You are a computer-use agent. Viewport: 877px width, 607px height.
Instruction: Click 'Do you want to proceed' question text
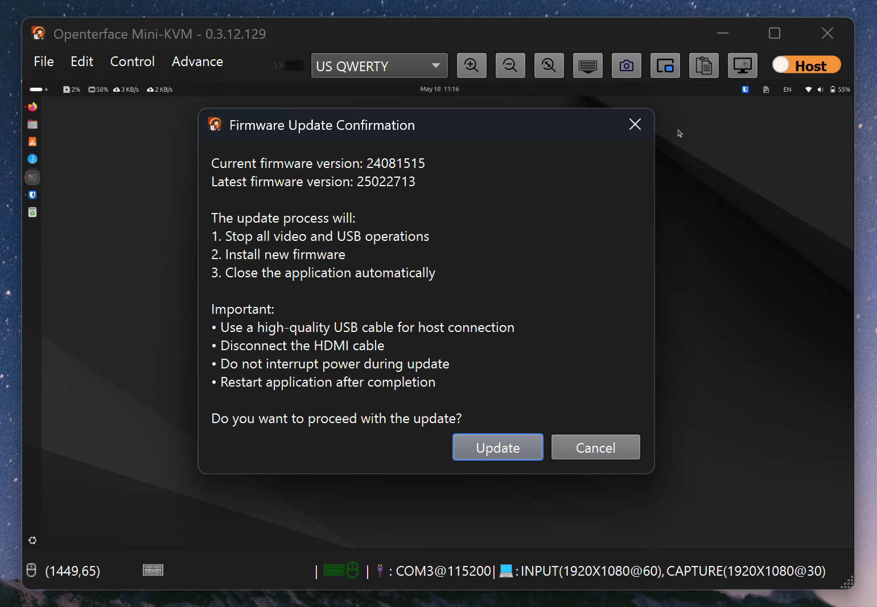click(x=336, y=419)
